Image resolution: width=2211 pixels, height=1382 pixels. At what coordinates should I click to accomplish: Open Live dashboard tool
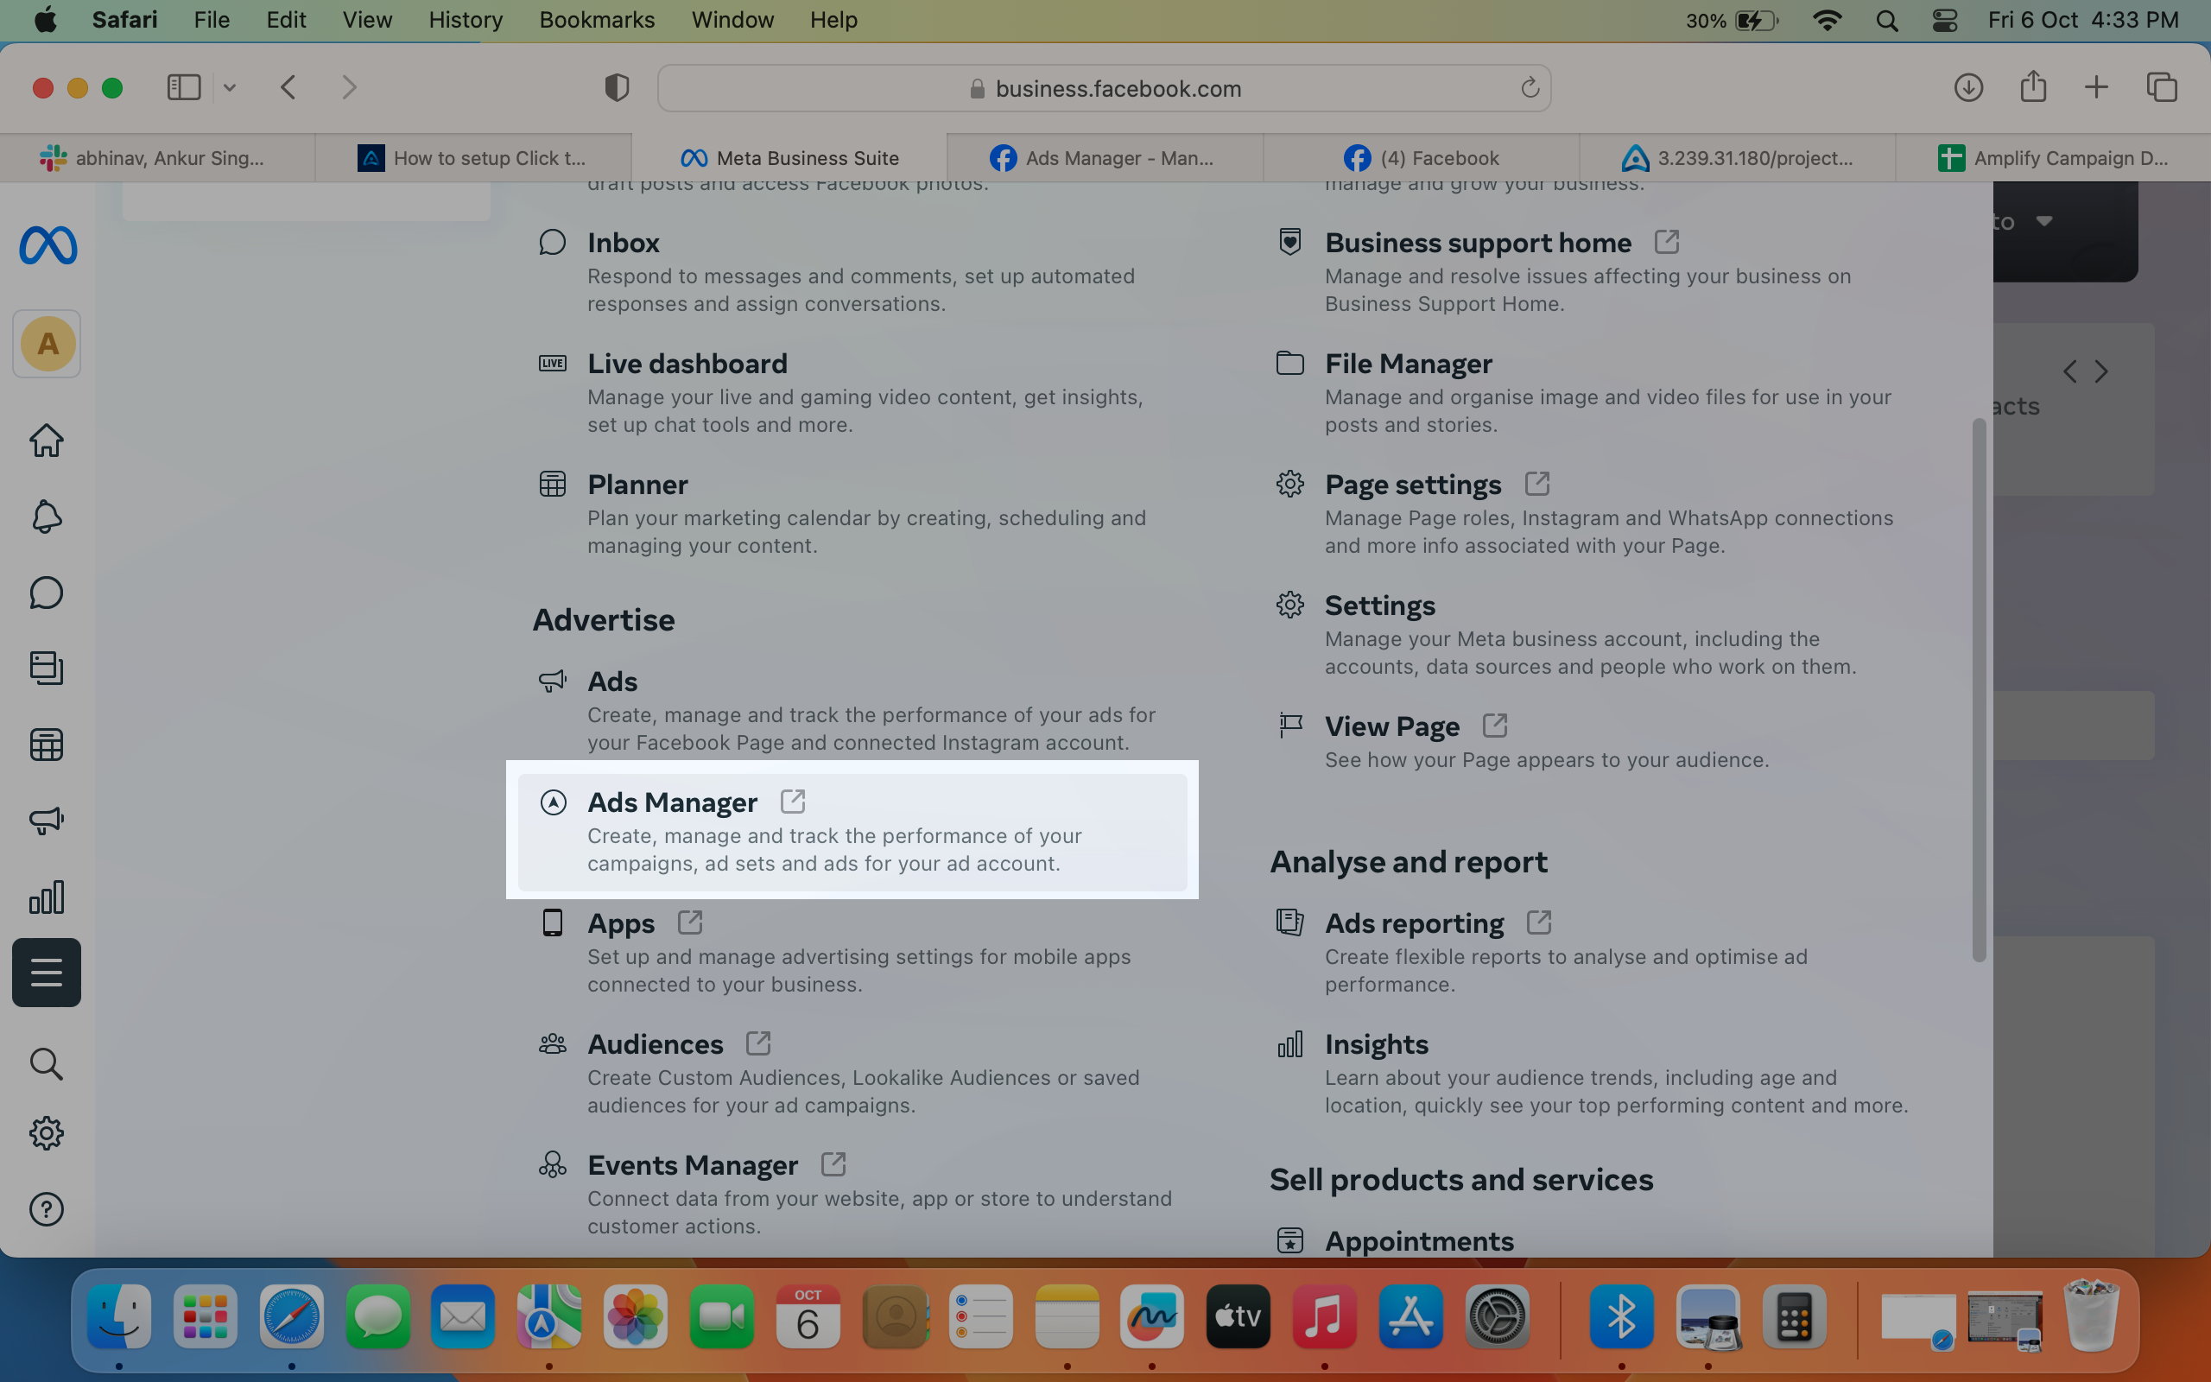[852, 393]
